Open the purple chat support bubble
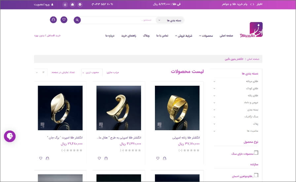This screenshot has height=182, width=296. [10, 136]
